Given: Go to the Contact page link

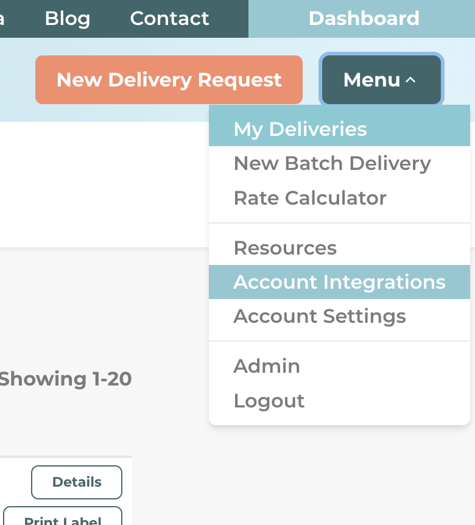Looking at the screenshot, I should click(169, 18).
